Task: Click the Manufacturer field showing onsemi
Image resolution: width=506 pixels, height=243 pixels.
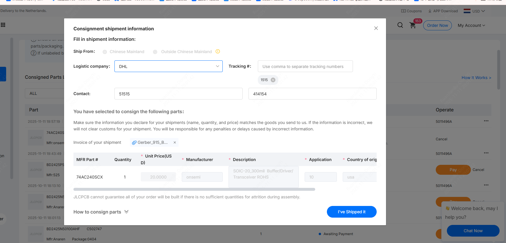Action: pyautogui.click(x=202, y=177)
